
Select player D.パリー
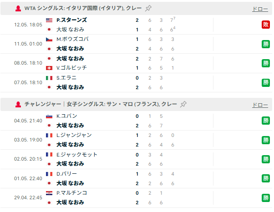click(66, 174)
